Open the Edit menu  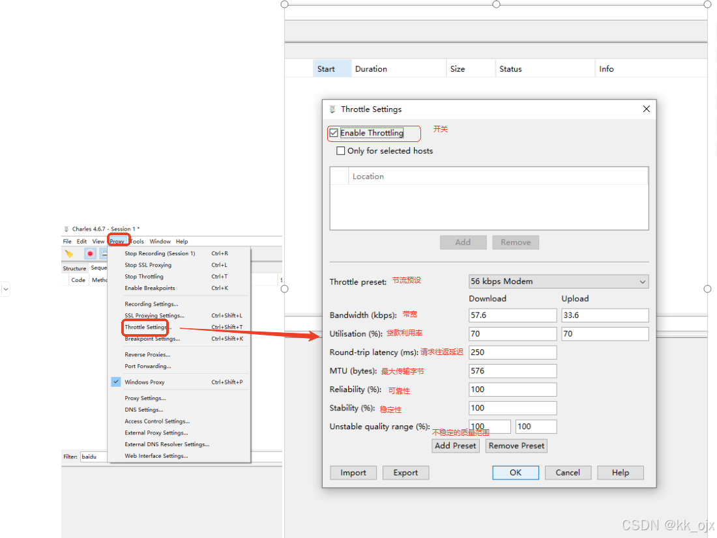click(x=82, y=242)
